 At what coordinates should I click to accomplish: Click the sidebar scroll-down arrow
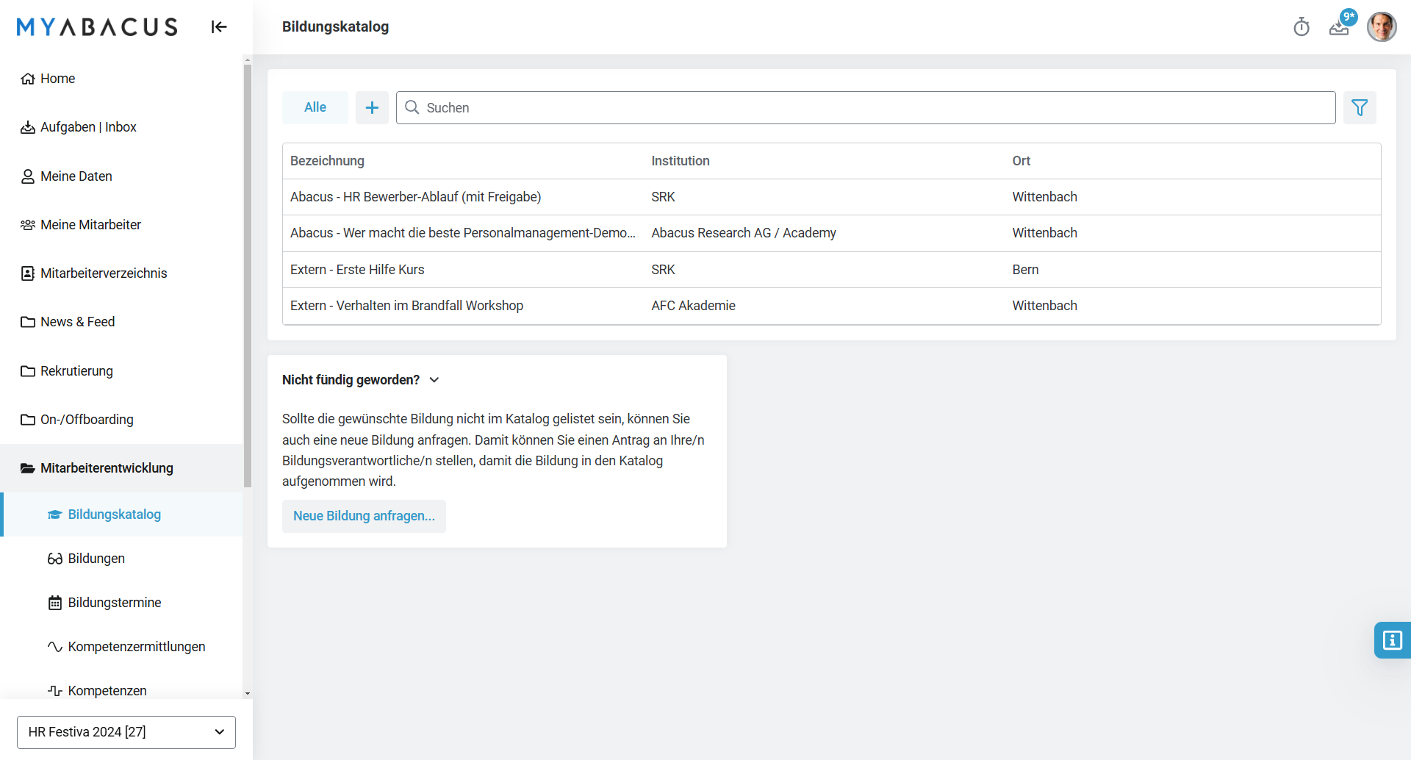248,693
